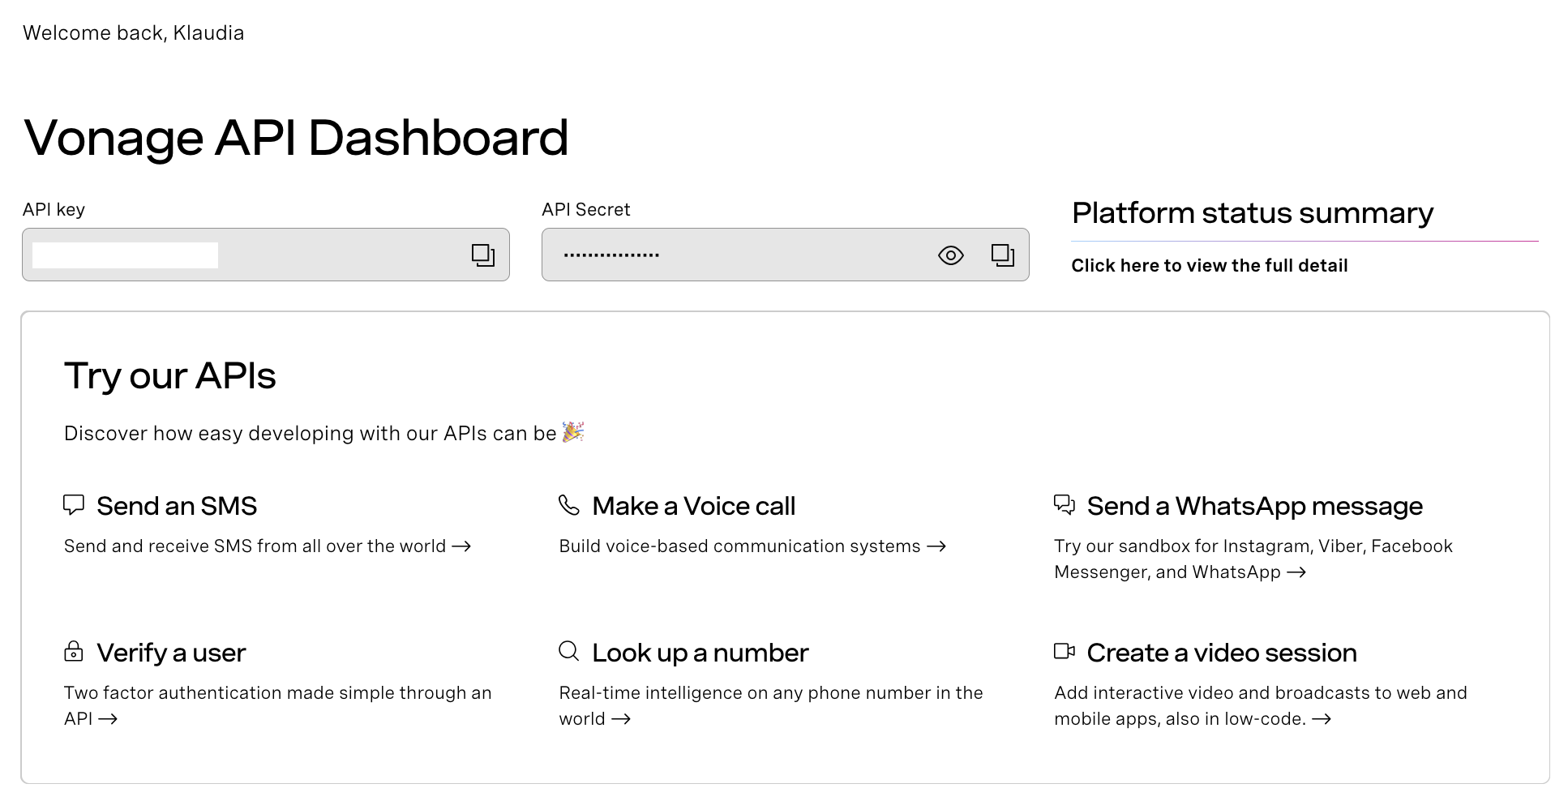The image size is (1568, 801).
Task: Reveal the API Secret with the eye icon
Action: [950, 255]
